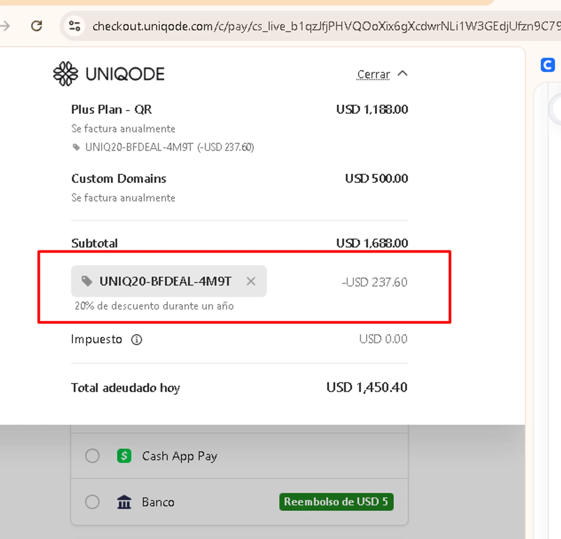
Task: Select the Banco radio button
Action: (92, 502)
